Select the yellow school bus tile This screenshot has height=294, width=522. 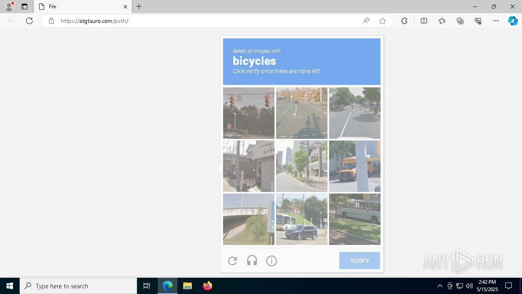tap(355, 166)
